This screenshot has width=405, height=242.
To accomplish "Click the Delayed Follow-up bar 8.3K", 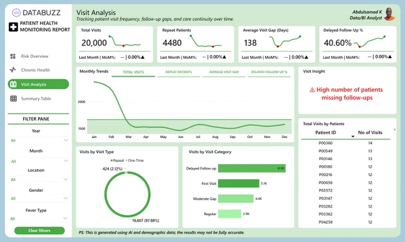I will (251, 168).
